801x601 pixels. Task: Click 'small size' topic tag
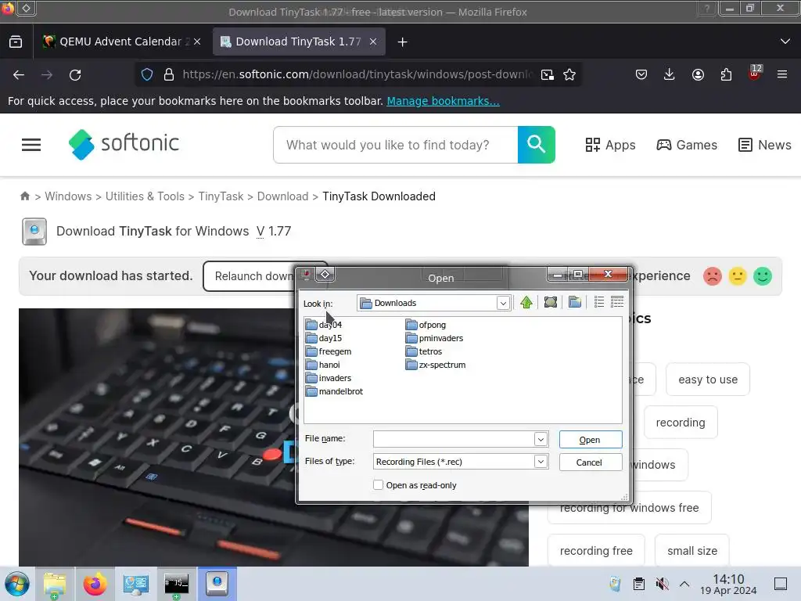pyautogui.click(x=691, y=551)
